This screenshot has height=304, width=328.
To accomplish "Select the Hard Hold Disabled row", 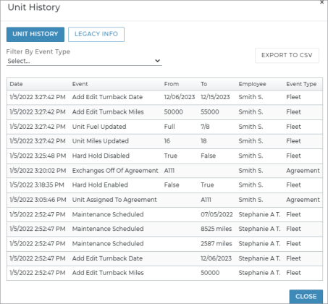I will pyautogui.click(x=164, y=156).
